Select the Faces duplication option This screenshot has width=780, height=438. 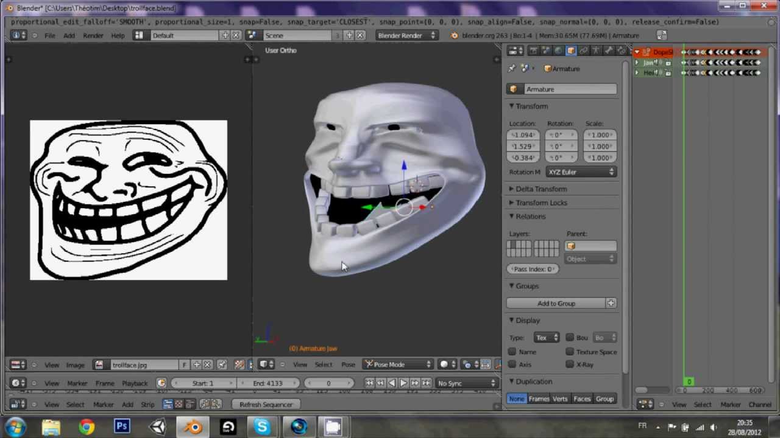coord(582,399)
